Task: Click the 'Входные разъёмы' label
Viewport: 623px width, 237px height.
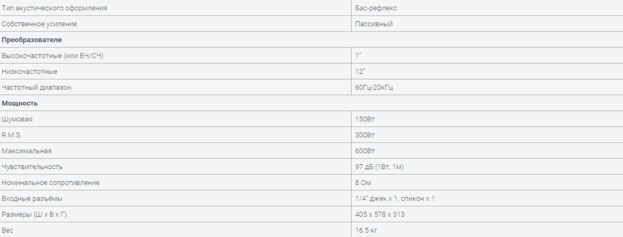Action: tap(32, 198)
